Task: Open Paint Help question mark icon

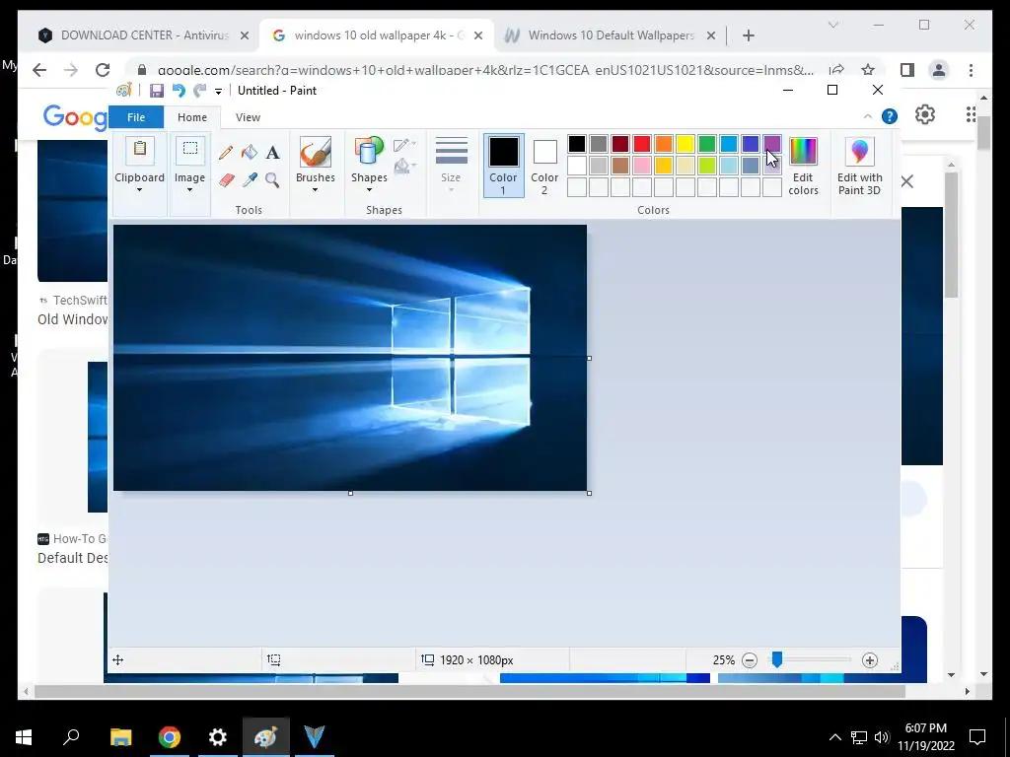Action: point(890,116)
